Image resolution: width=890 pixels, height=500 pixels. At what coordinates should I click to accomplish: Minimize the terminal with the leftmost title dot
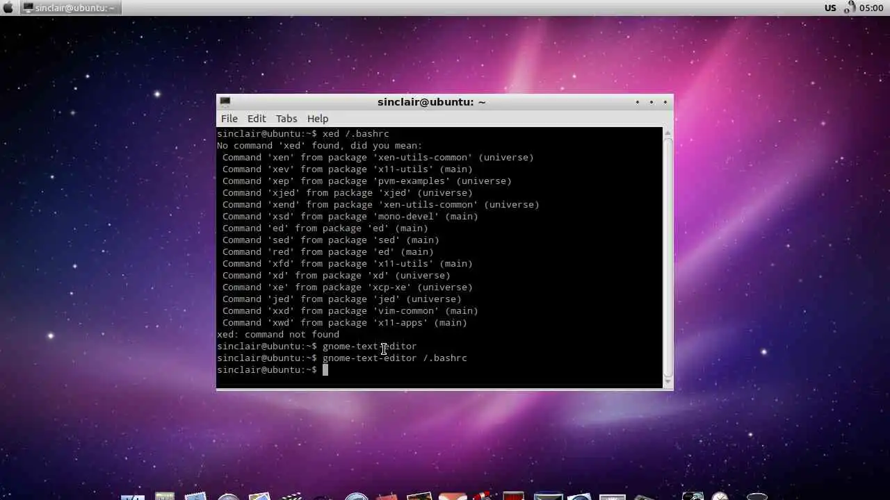click(x=637, y=102)
